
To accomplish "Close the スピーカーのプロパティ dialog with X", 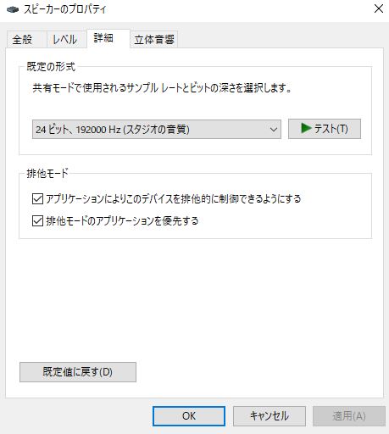I will (x=379, y=9).
